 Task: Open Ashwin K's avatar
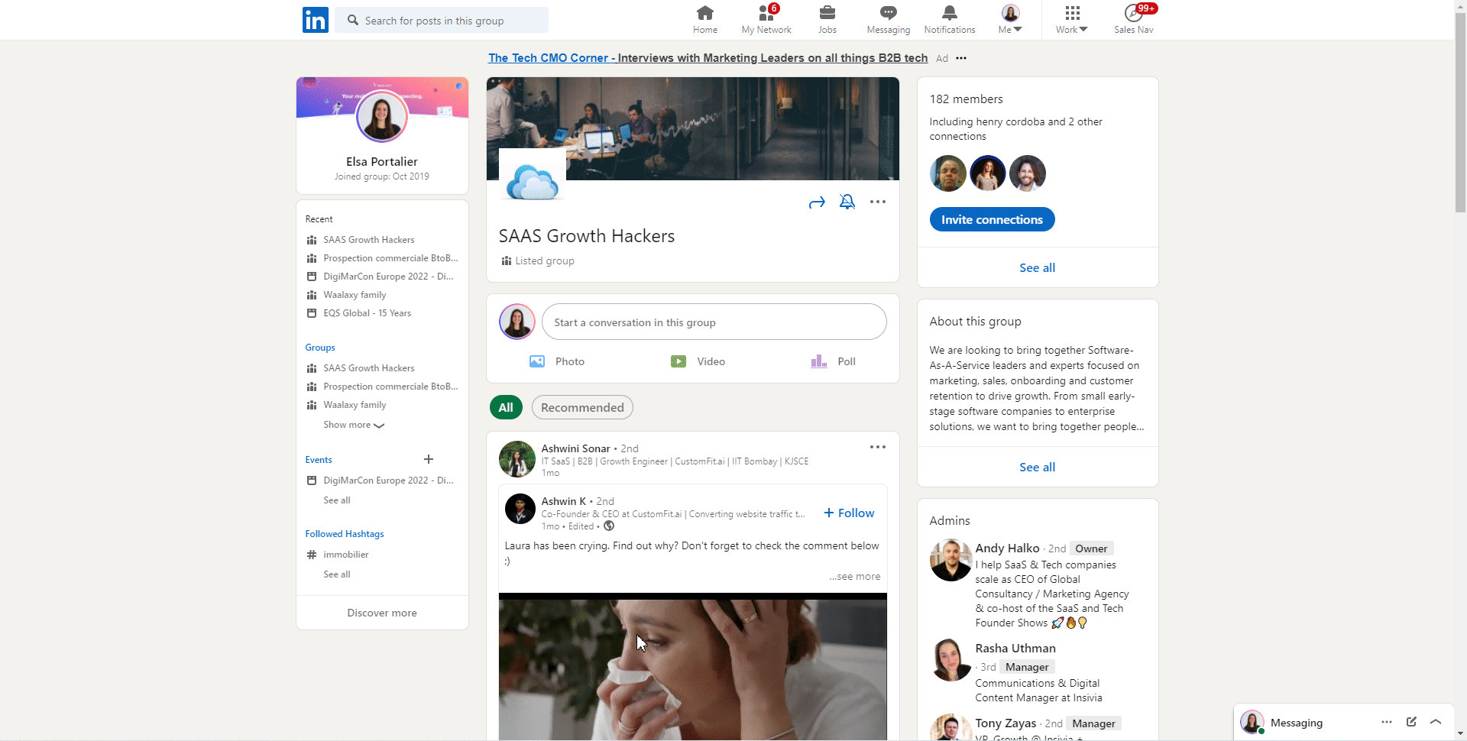click(x=520, y=509)
